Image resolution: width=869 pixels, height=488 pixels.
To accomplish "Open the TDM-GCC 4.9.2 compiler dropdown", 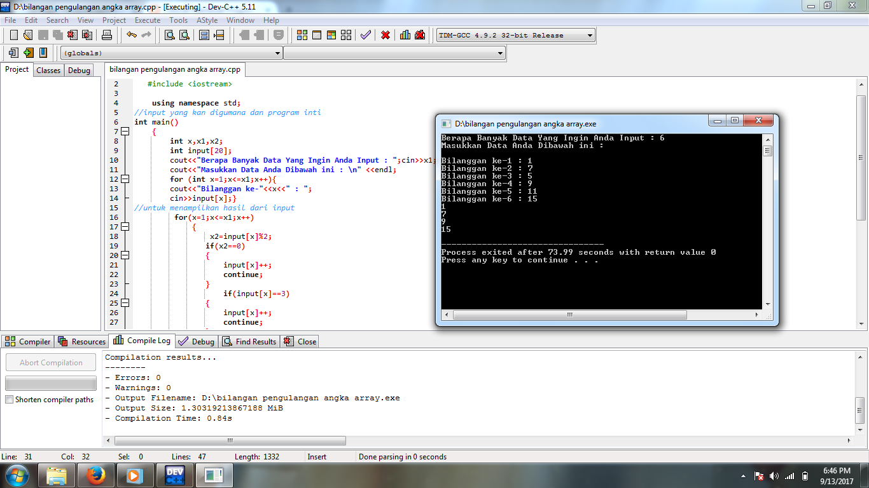I will [515, 36].
